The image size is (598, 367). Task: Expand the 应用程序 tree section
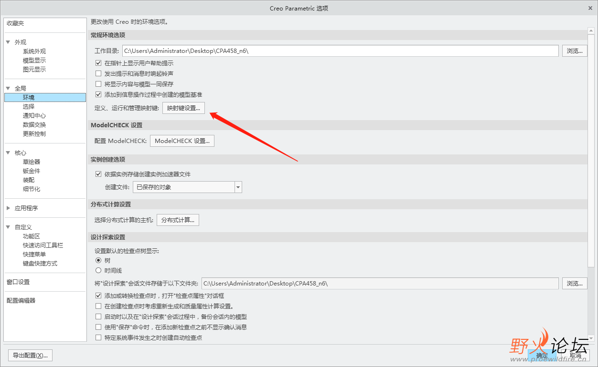[x=8, y=208]
